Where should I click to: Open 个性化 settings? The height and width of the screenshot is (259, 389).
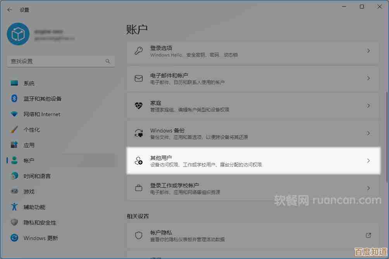[x=14, y=129]
